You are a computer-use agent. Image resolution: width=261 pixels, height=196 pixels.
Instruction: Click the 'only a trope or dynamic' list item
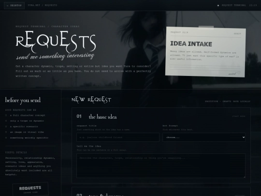coord(27,121)
